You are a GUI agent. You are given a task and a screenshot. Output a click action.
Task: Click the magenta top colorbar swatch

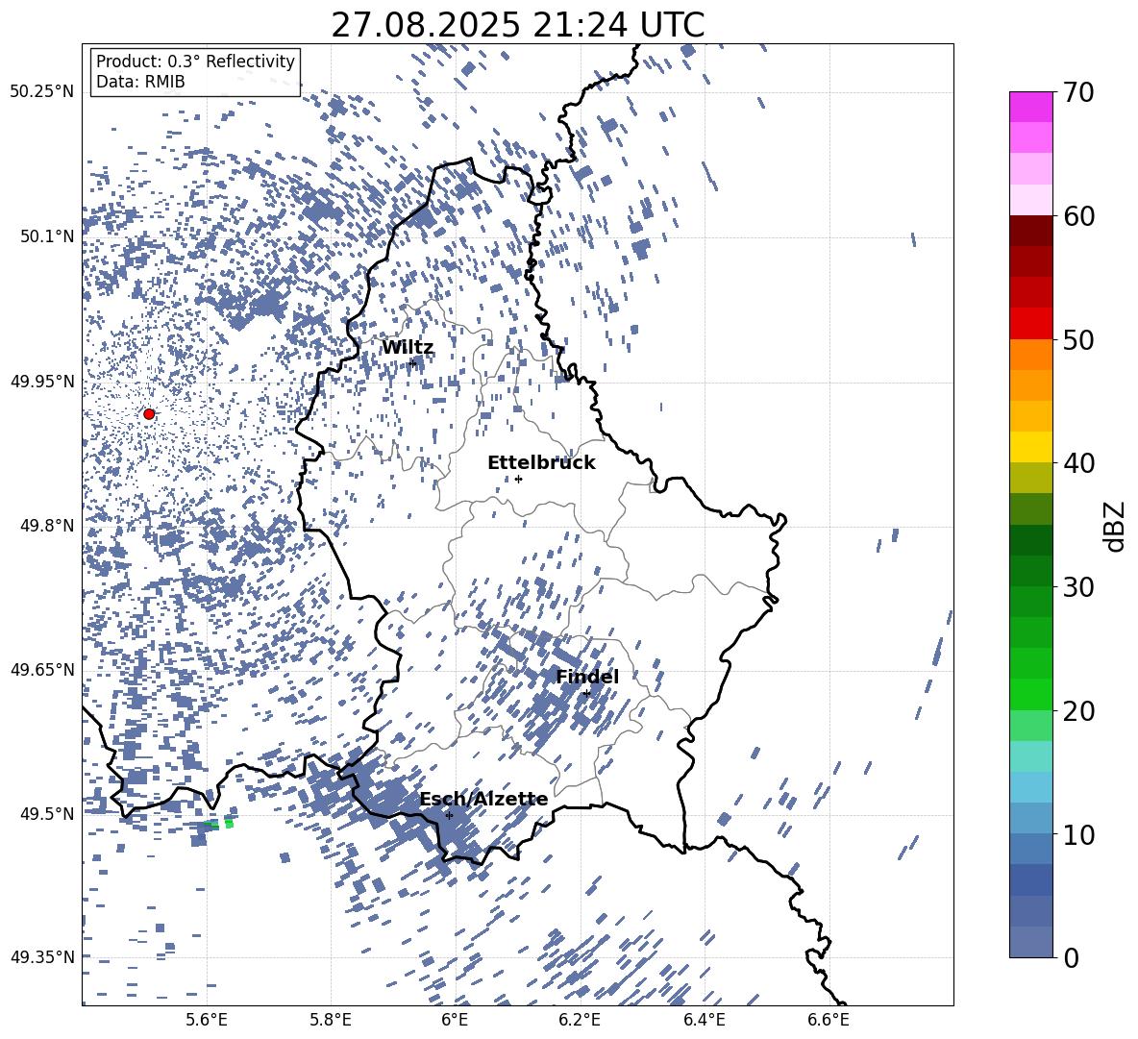click(1031, 107)
